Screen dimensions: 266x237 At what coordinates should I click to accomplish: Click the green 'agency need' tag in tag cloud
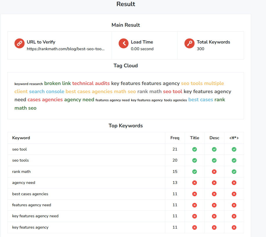pos(79,99)
